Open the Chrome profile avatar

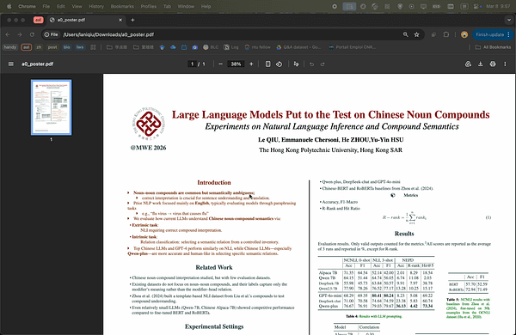(x=464, y=34)
